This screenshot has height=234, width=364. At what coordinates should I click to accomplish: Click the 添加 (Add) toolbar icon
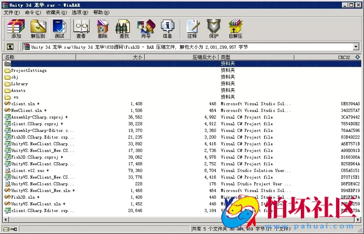pyautogui.click(x=15, y=29)
